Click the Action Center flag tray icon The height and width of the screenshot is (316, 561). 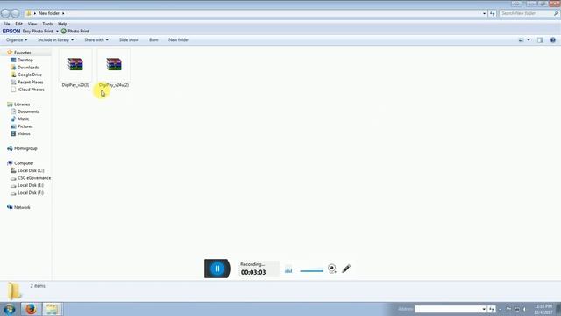point(508,309)
